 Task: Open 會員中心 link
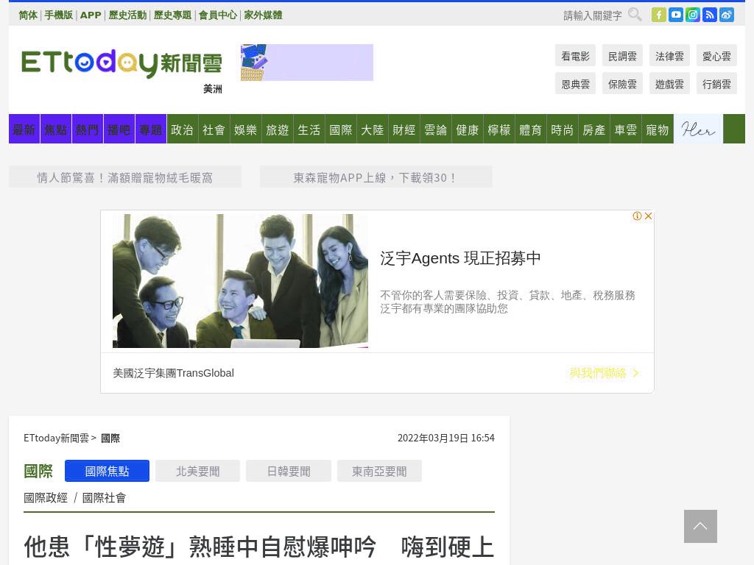coord(218,15)
